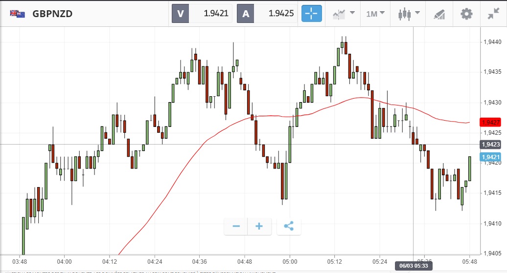Open the candlestick chart type dropdown
The height and width of the screenshot is (273, 507).
(409, 14)
